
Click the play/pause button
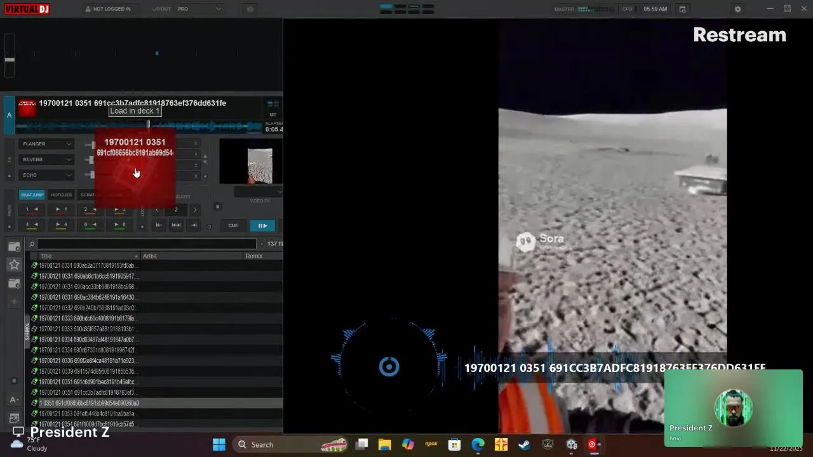(262, 225)
